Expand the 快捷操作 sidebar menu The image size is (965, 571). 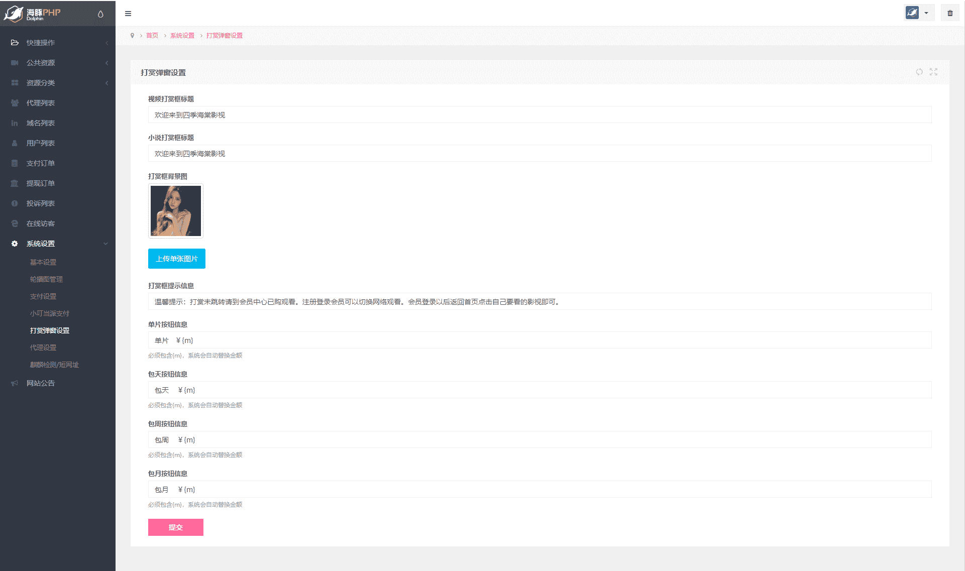[x=41, y=43]
